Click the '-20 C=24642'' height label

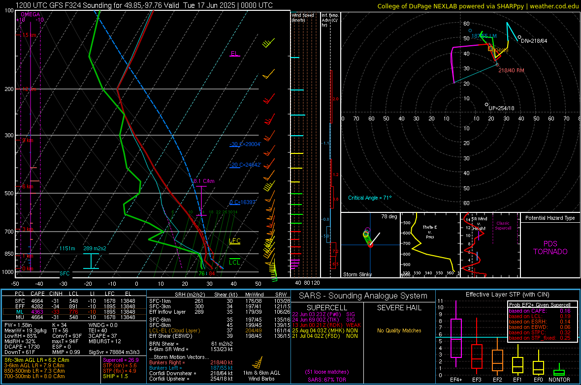(x=245, y=165)
